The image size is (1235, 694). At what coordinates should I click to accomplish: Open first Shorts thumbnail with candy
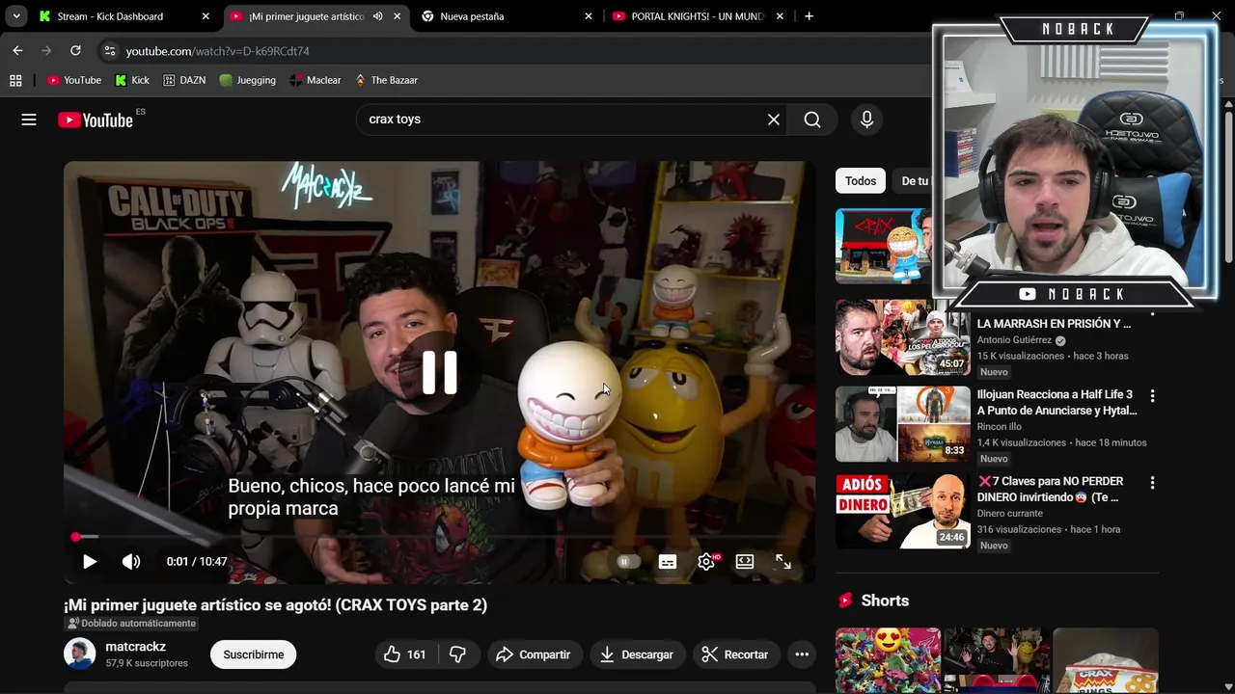point(888,660)
